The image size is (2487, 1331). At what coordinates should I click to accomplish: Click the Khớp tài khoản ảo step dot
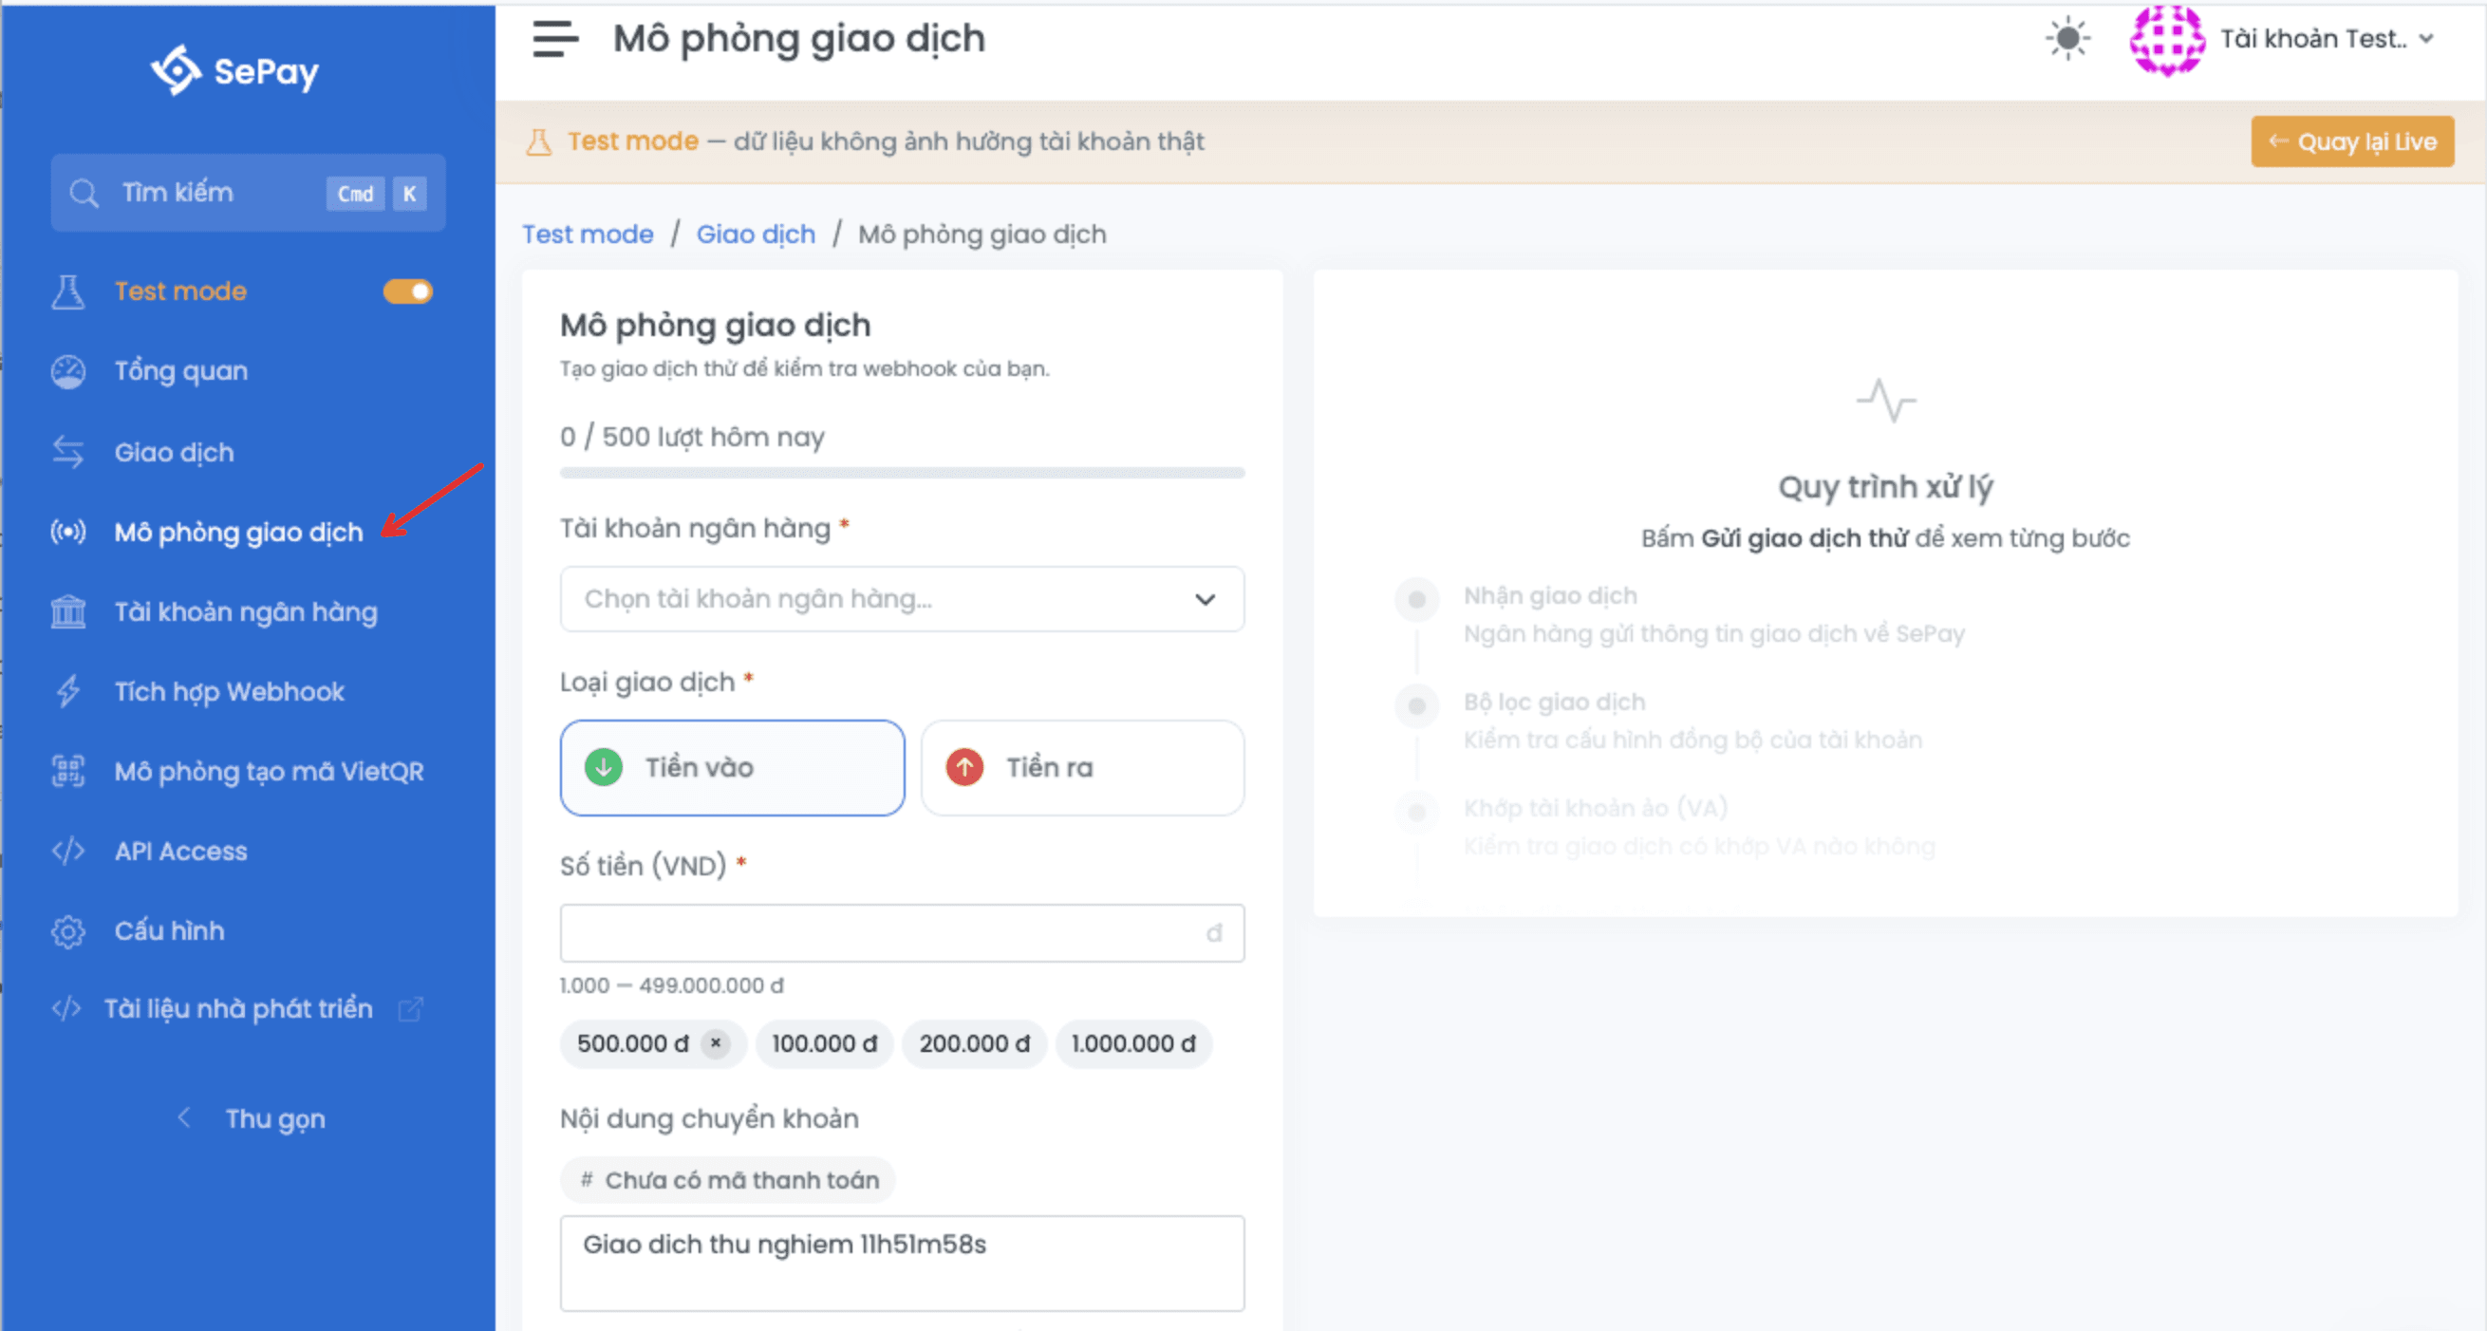[1417, 814]
